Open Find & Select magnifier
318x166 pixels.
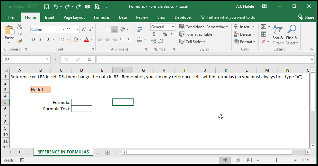pyautogui.click(x=292, y=35)
